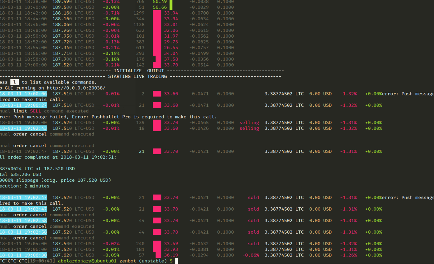Click 'Pushbullet Pro is required to make this call.'
434x264 pixels.
coord(154,117)
